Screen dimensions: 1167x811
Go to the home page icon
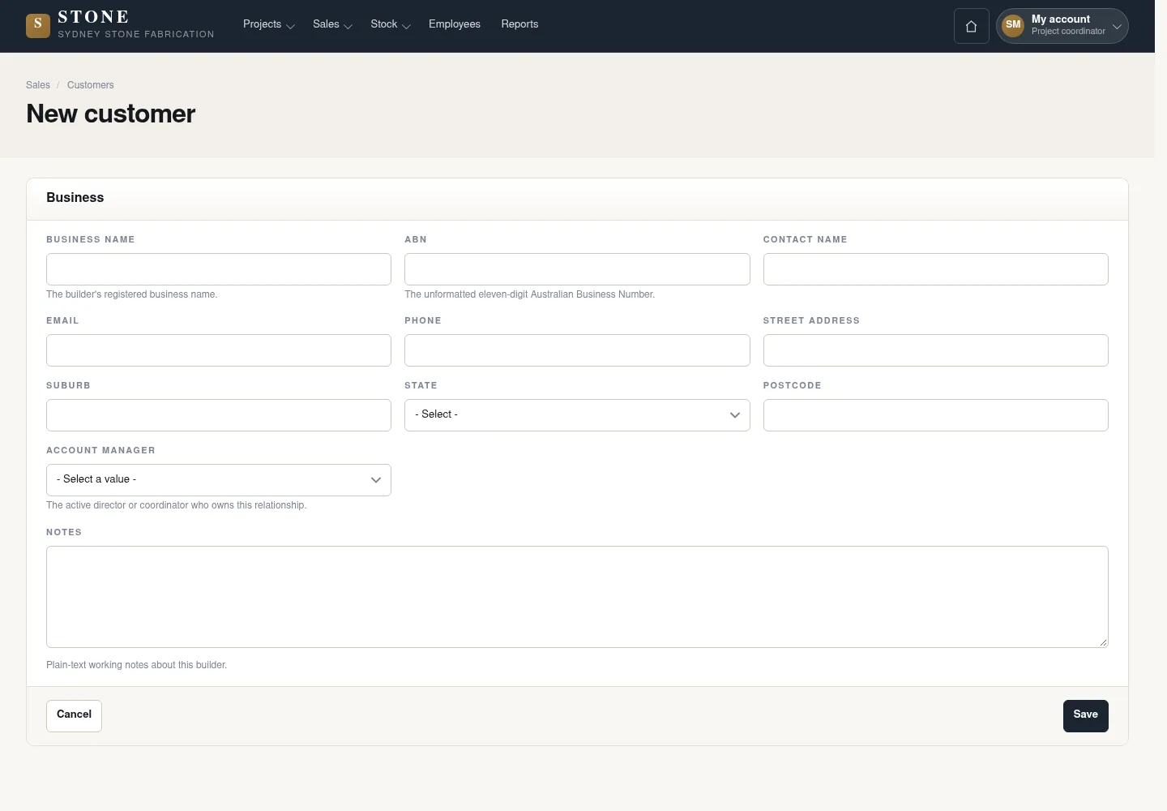point(971,26)
